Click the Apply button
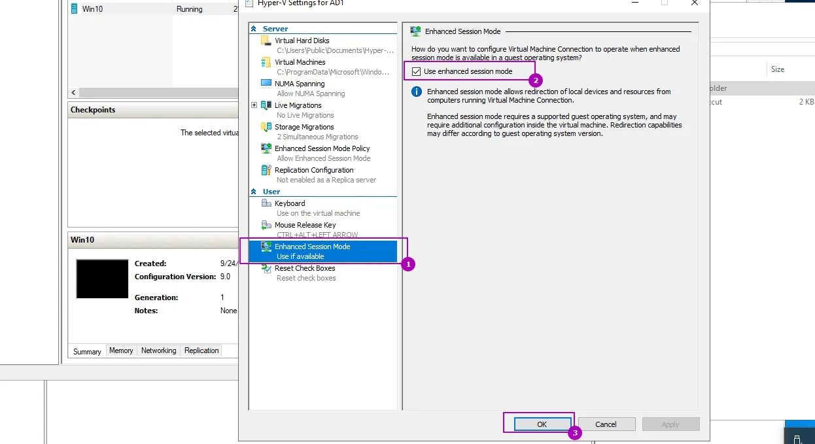 (670, 424)
